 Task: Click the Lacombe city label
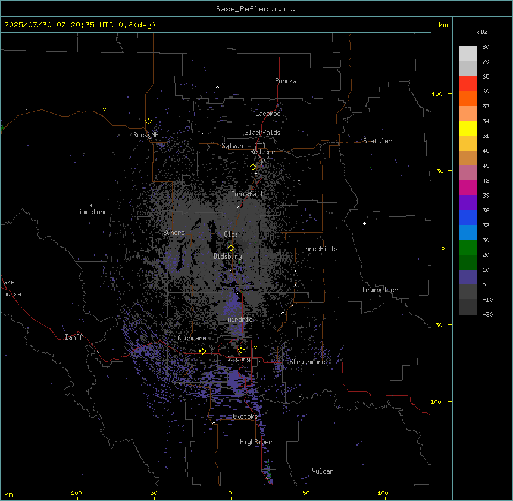pyautogui.click(x=268, y=114)
